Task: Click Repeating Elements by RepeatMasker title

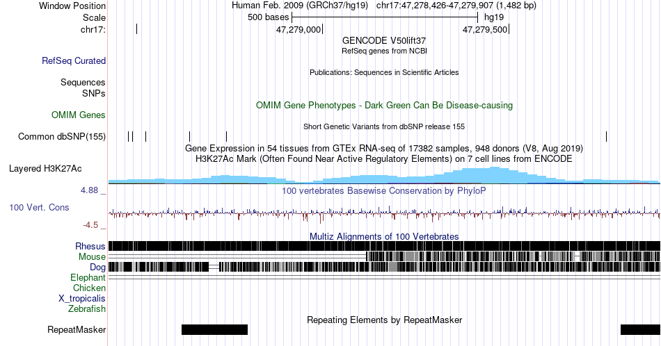Action: (x=384, y=320)
